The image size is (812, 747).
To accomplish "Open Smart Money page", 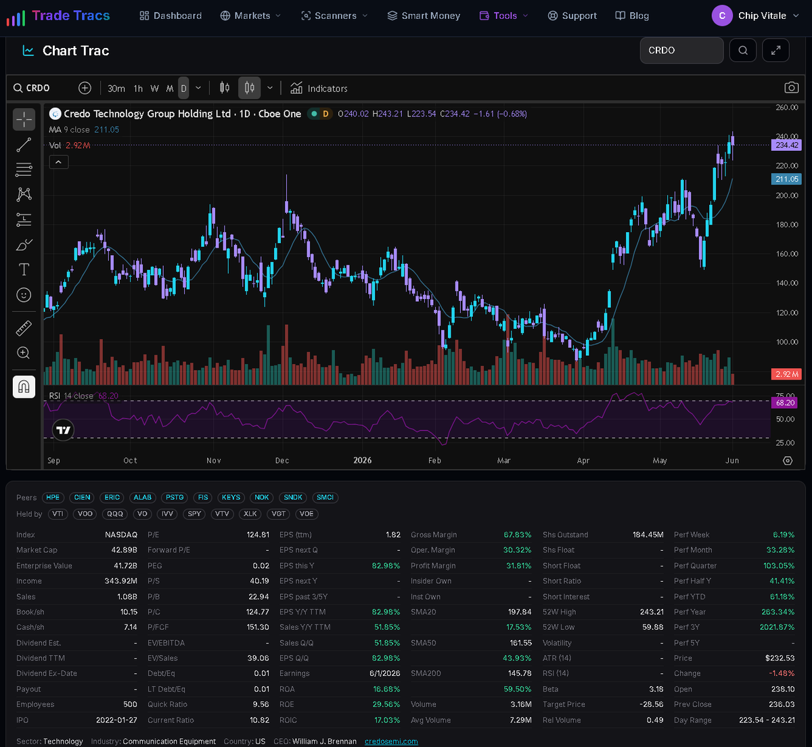I will coord(424,16).
